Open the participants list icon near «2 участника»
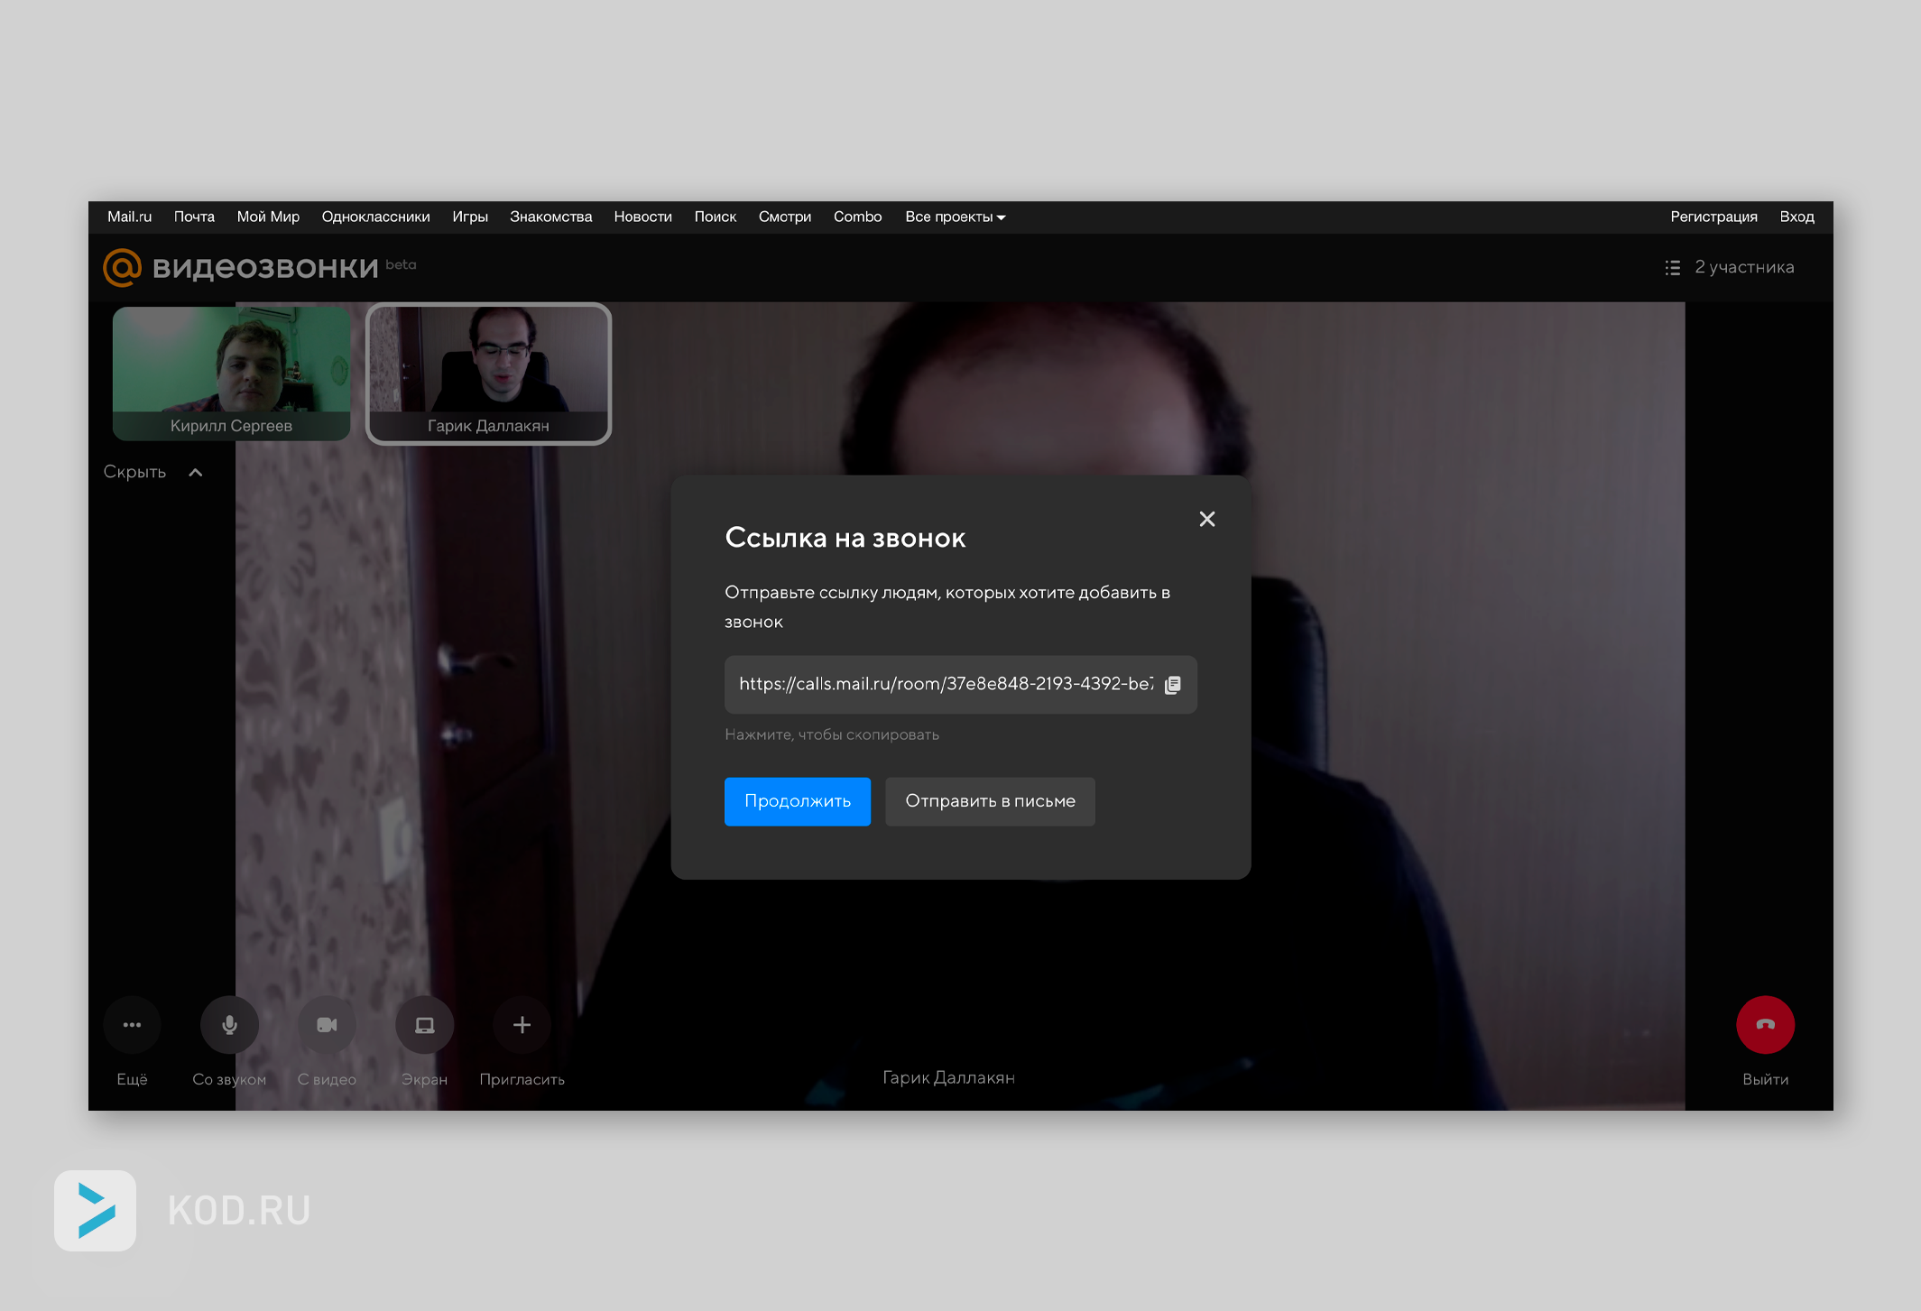The height and width of the screenshot is (1311, 1921). tap(1672, 267)
